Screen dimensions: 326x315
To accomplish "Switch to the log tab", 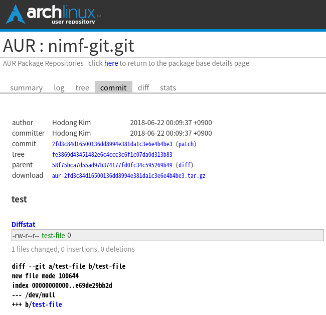I will 59,87.
